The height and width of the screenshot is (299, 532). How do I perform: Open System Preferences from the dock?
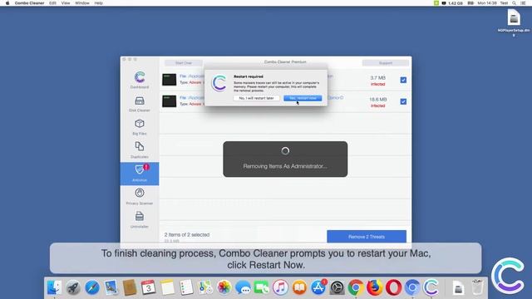(337, 287)
